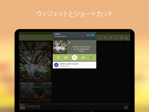
Task: Tap the add-to-queue icon in the toolbar
Action: [111, 37]
